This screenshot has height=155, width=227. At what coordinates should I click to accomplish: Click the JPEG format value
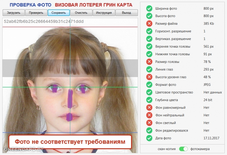tap(207, 85)
